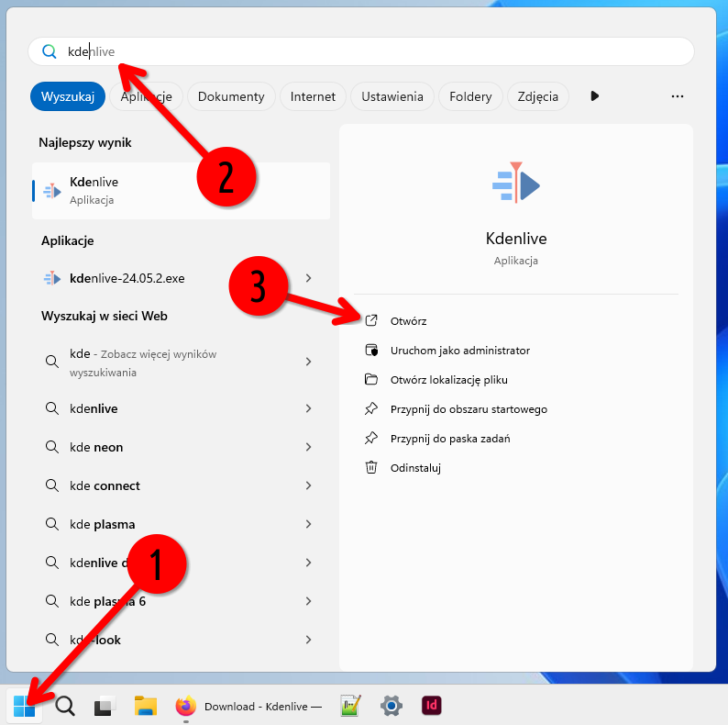Open File Explorer from the taskbar

pos(145,707)
